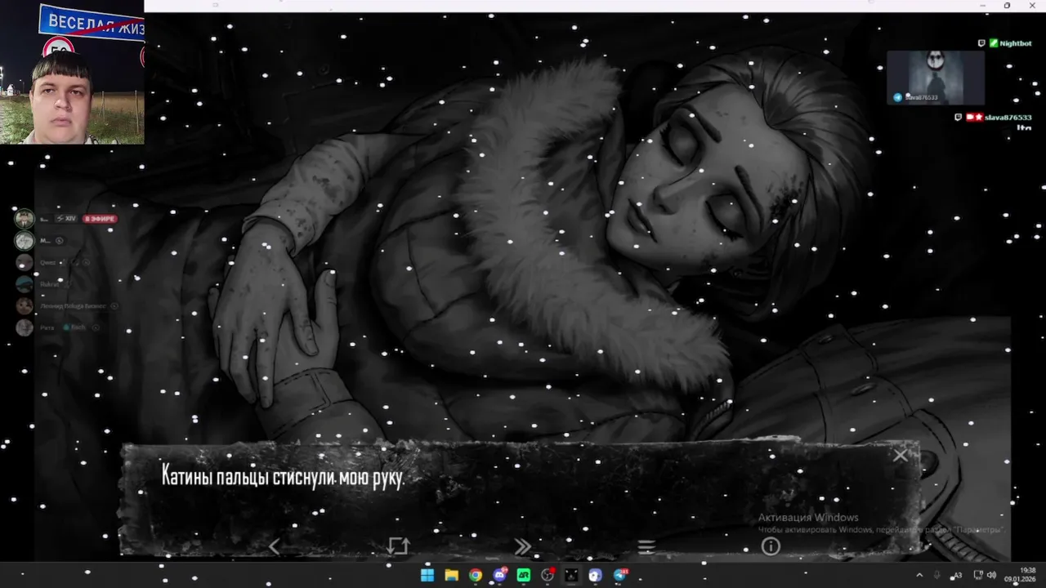Open OBS Studio from taskbar
This screenshot has height=588, width=1046.
pos(548,575)
